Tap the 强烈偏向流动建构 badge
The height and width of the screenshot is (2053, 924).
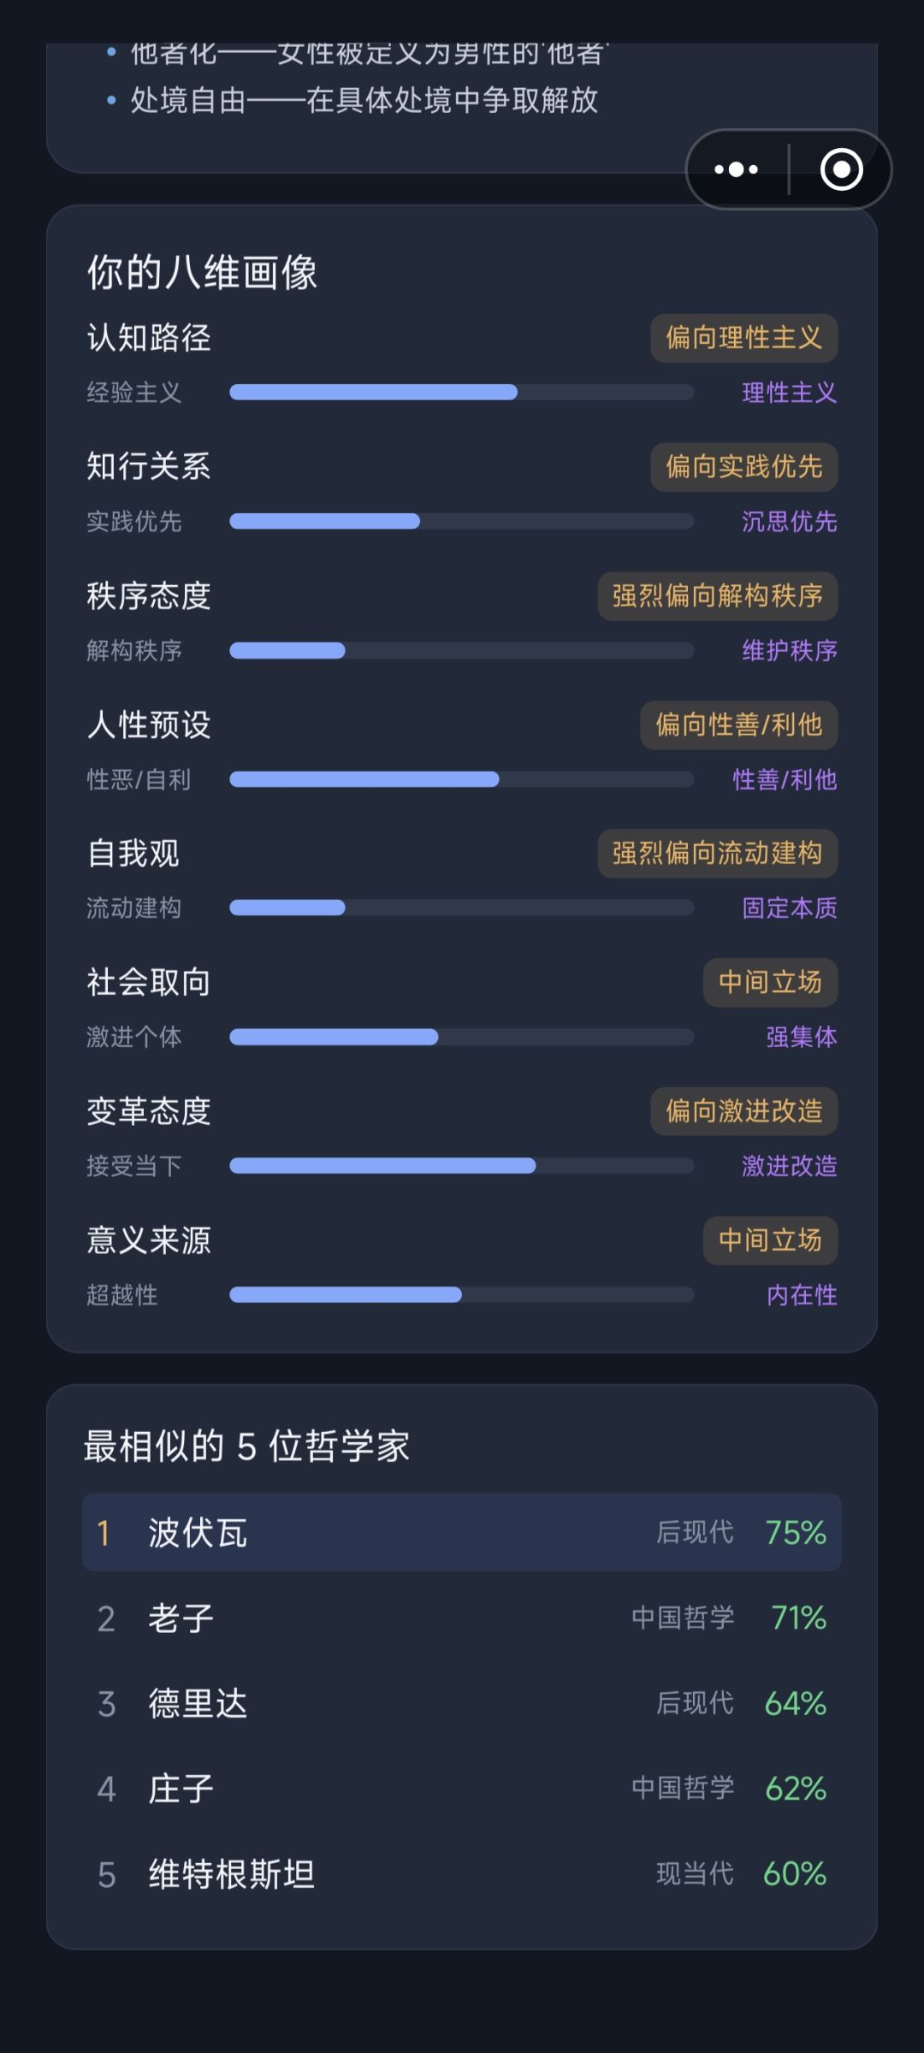coord(717,854)
